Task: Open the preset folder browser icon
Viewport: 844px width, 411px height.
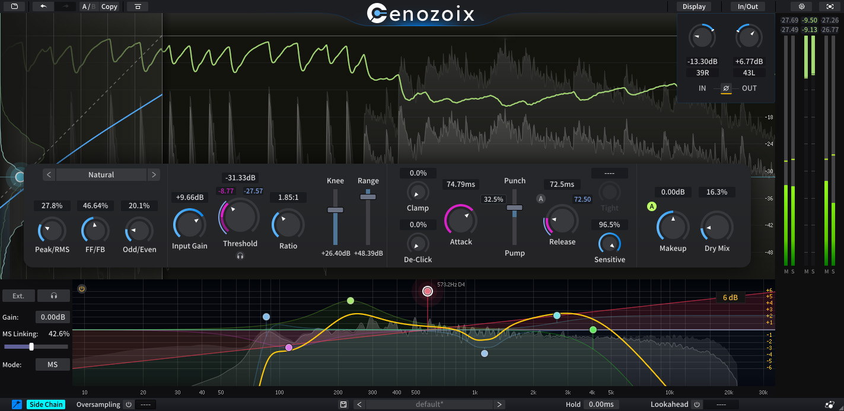Action: (x=14, y=7)
